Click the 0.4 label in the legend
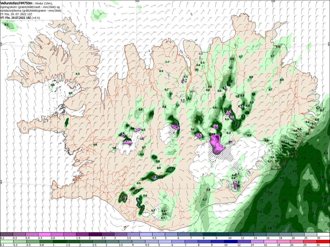 click(27, 238)
